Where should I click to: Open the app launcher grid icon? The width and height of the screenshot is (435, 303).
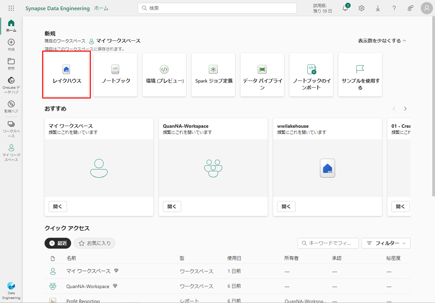click(11, 8)
